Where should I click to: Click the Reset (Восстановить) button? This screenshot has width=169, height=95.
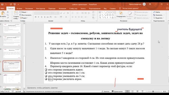point(25,15)
